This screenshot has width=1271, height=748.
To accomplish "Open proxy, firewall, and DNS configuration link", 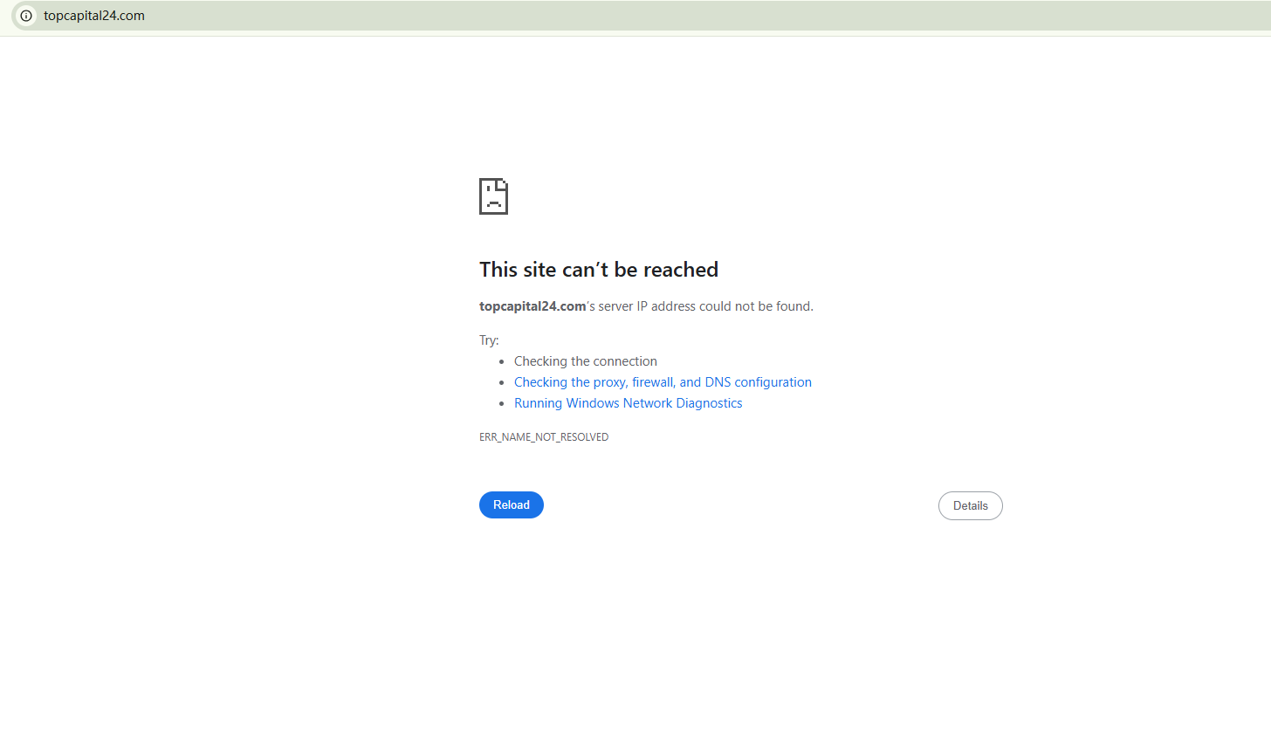I will click(x=663, y=382).
